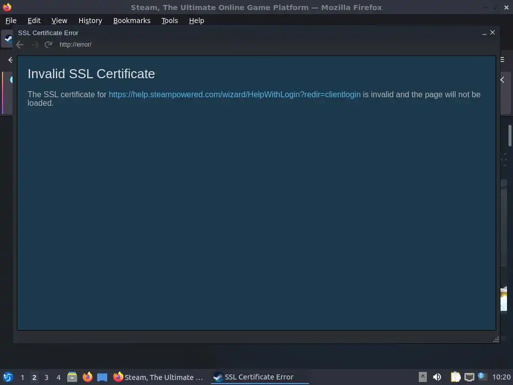
Task: Collapse the Firefox sidebar chevron at right
Action: pyautogui.click(x=502, y=80)
